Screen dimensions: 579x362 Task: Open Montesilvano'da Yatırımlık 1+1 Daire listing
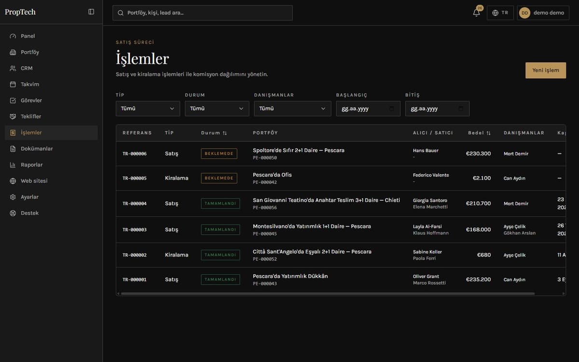click(x=312, y=226)
